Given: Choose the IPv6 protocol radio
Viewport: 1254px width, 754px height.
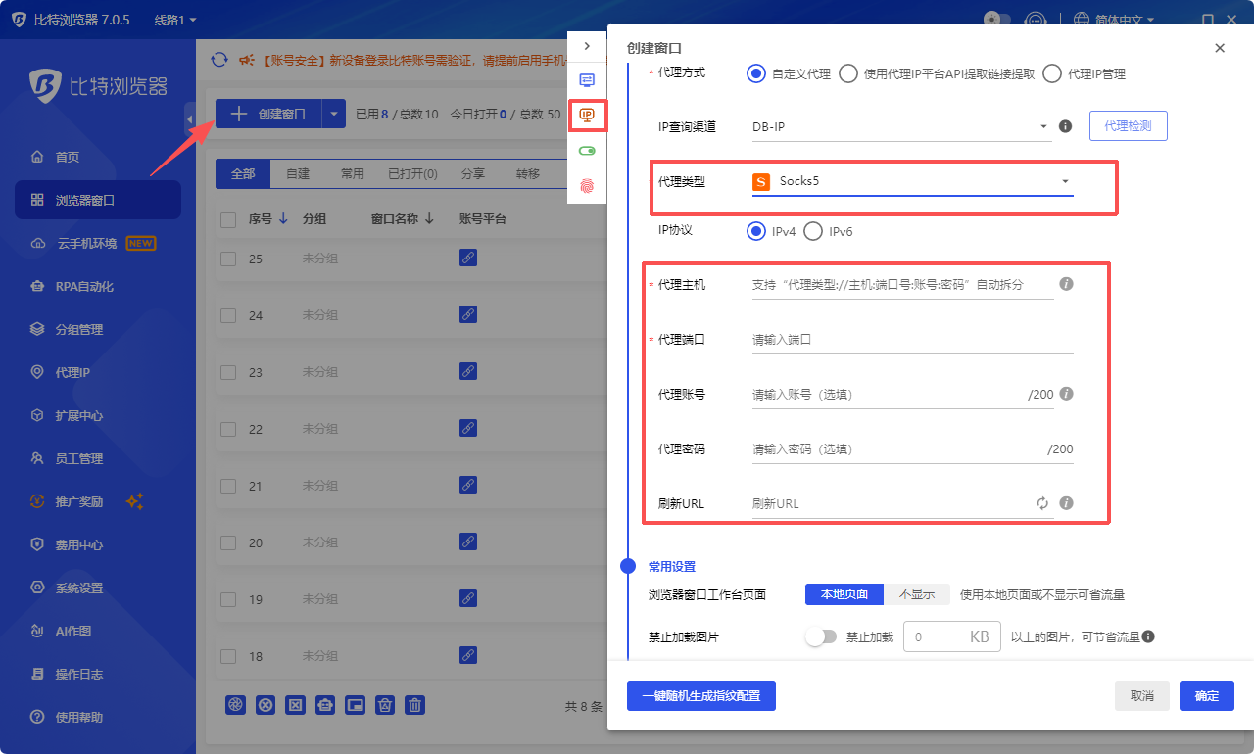Looking at the screenshot, I should pyautogui.click(x=813, y=231).
